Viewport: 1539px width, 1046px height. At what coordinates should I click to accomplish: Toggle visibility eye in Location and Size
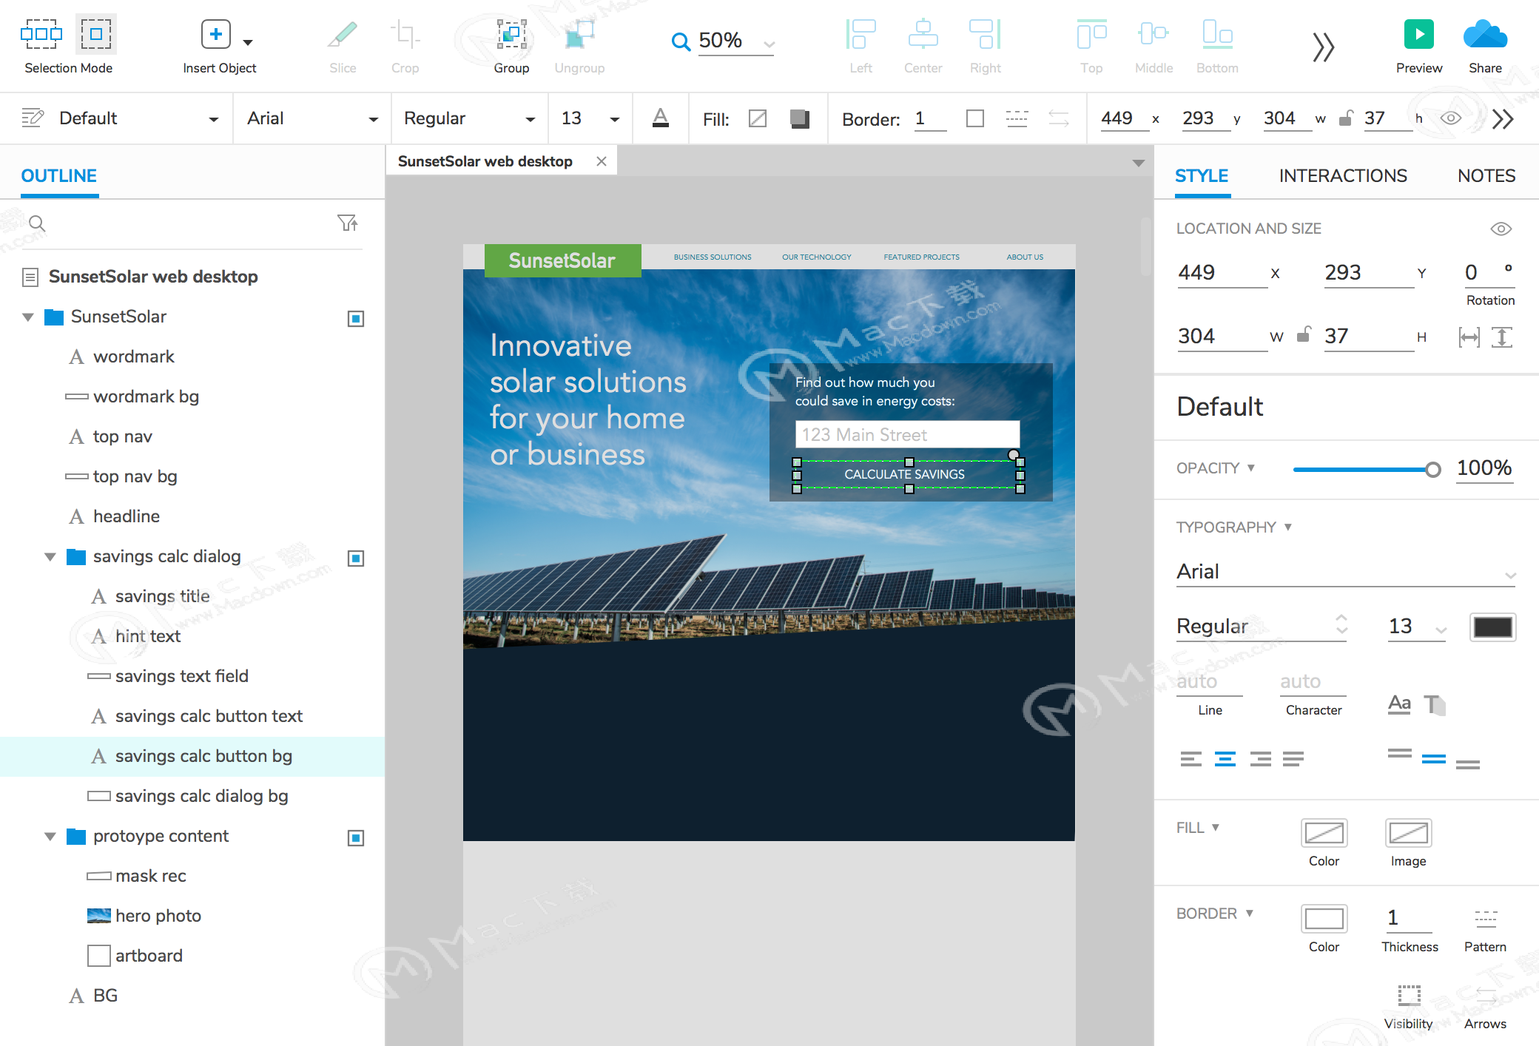click(x=1501, y=229)
